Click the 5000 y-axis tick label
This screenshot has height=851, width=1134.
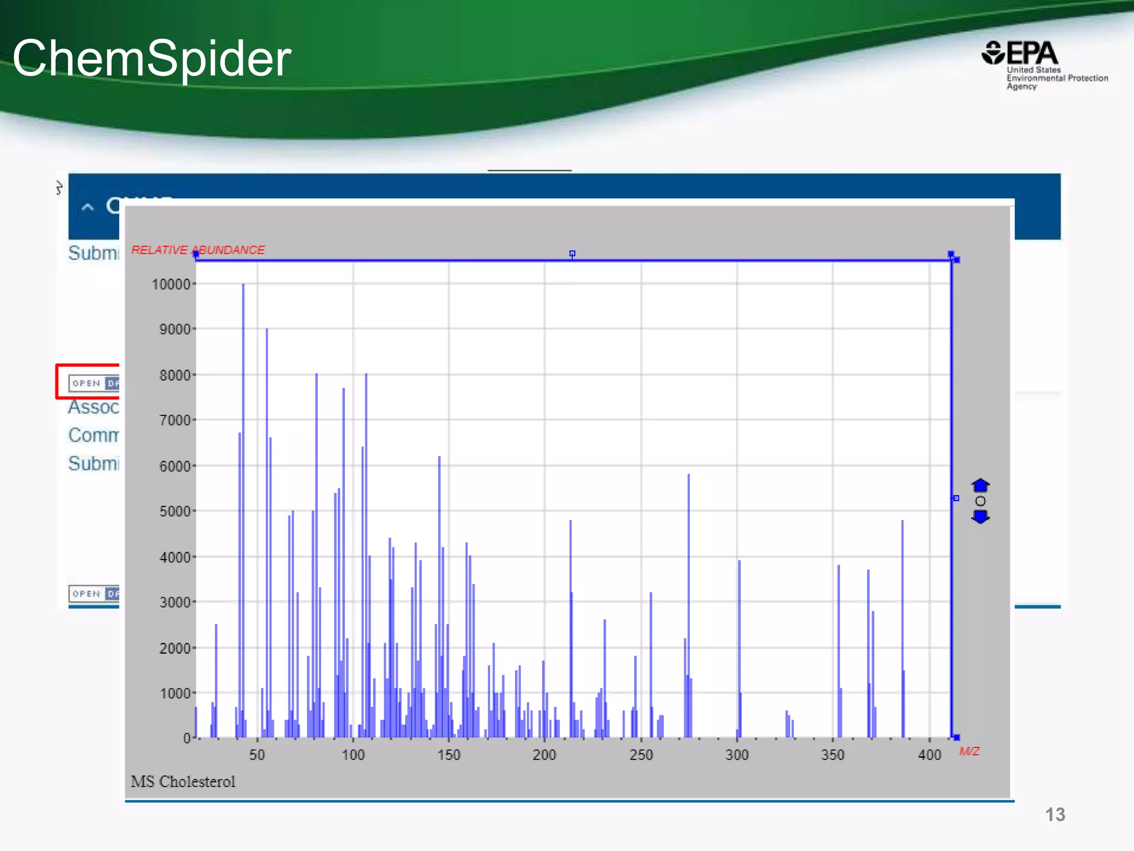[175, 511]
